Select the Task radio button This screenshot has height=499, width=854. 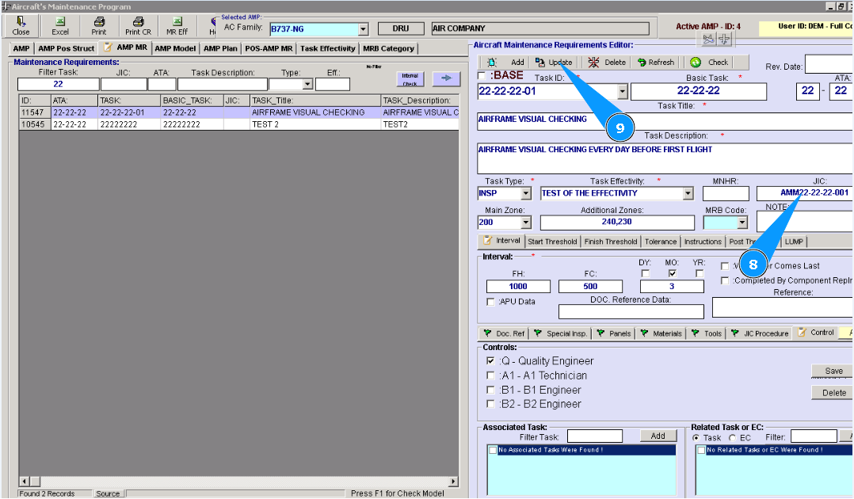[x=696, y=438]
